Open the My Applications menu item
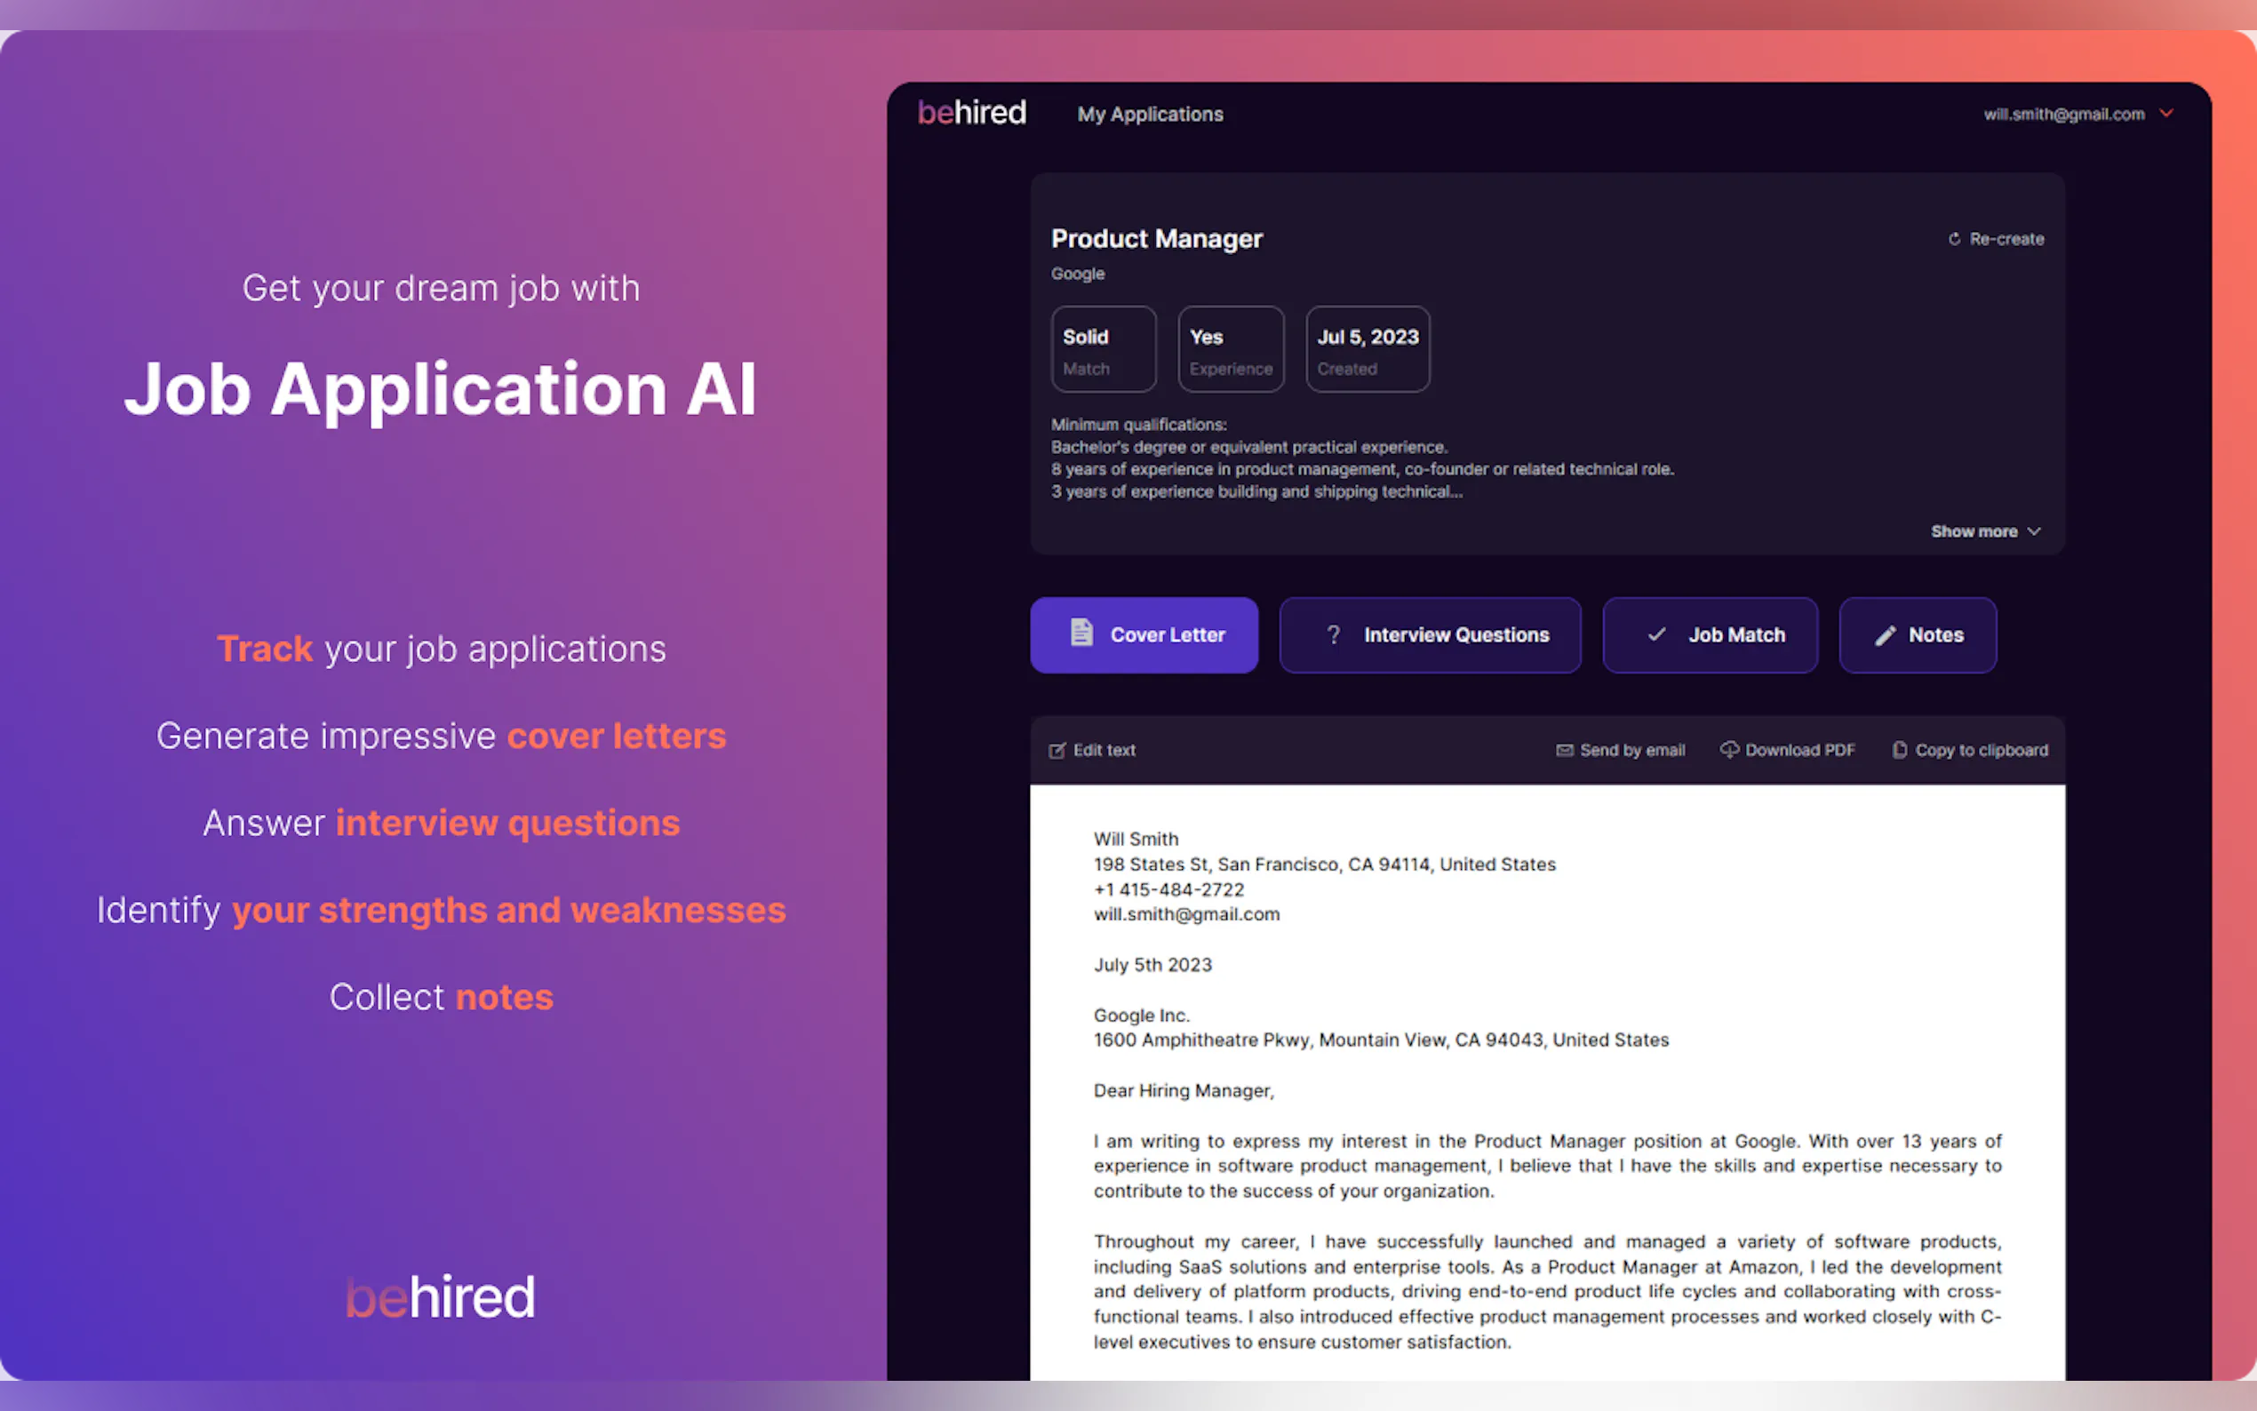2257x1411 pixels. [1150, 114]
